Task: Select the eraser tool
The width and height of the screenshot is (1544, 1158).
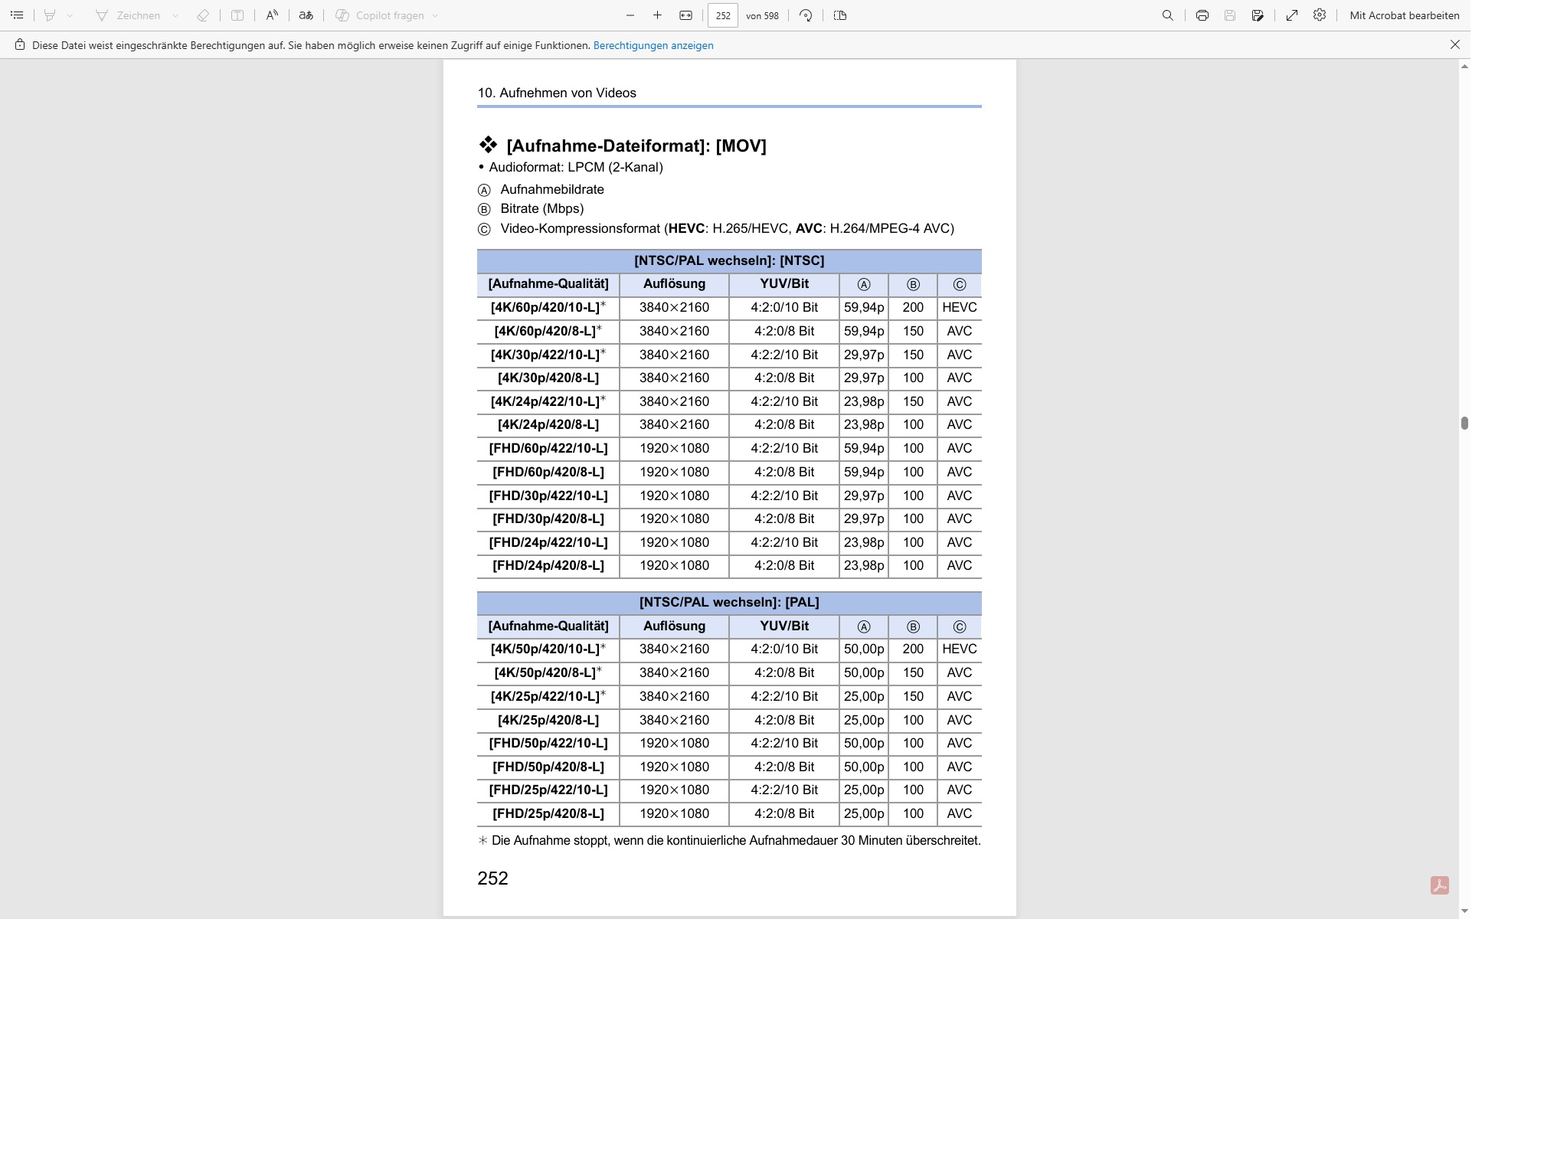Action: 203,15
